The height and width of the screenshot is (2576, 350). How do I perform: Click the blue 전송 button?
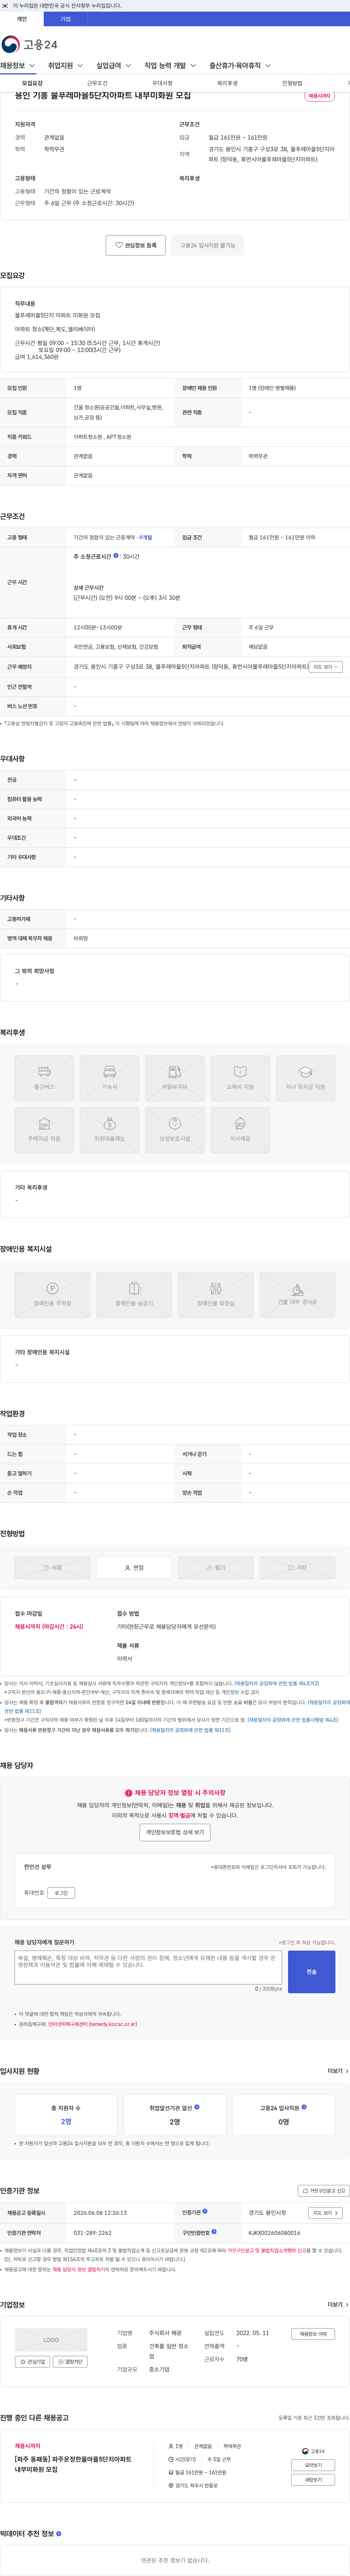pos(312,1972)
